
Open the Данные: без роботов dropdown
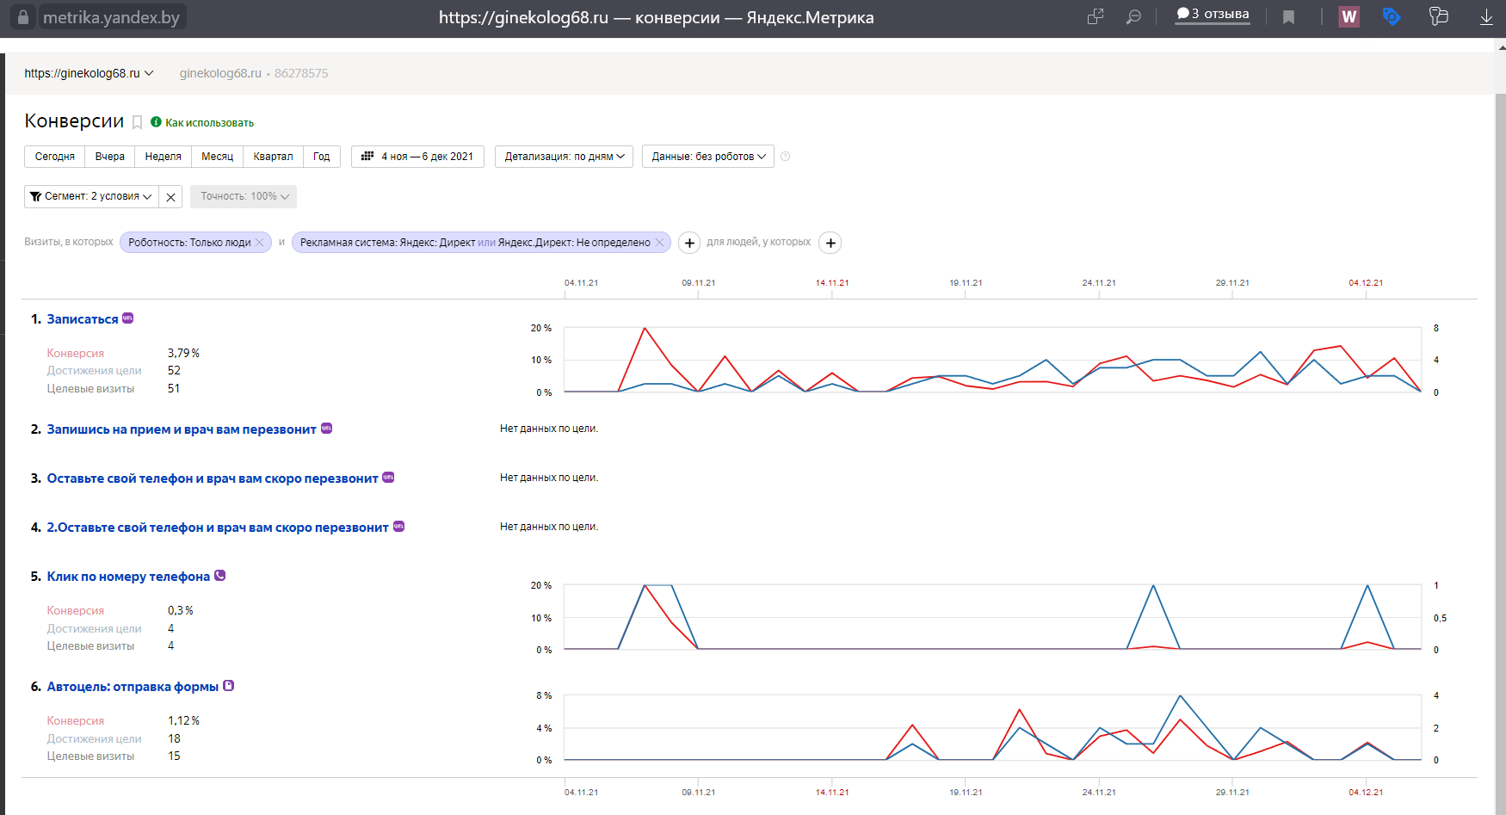(707, 157)
